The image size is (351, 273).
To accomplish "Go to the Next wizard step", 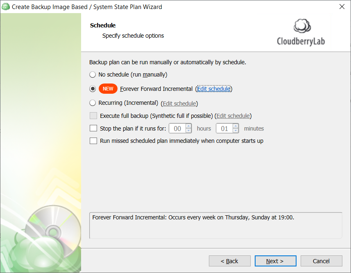I will pyautogui.click(x=275, y=261).
